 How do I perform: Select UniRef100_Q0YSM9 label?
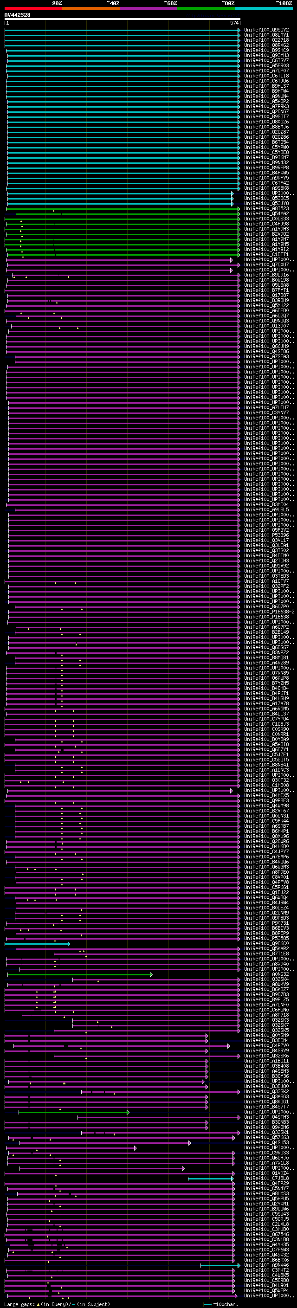coord(266,1035)
